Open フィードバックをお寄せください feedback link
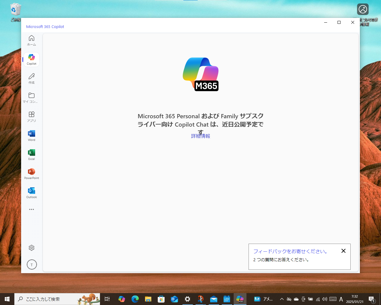Screen dimensions: 381x305 click(x=291, y=251)
